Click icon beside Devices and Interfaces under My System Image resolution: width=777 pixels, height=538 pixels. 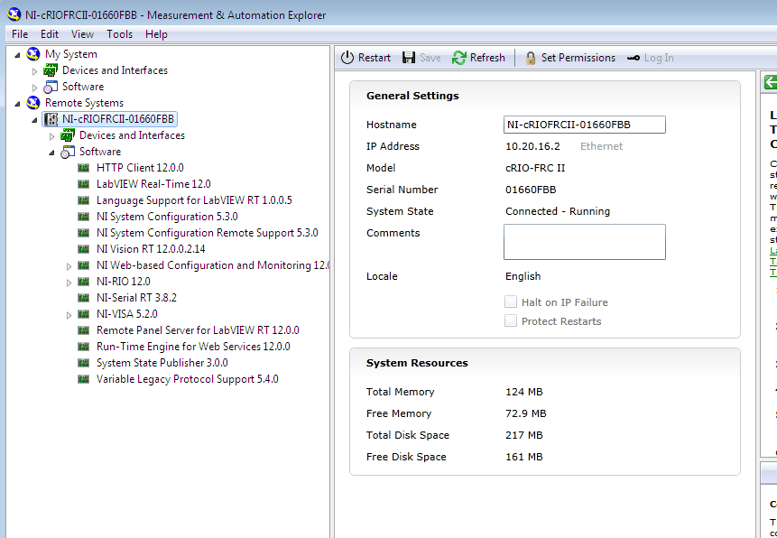(51, 70)
